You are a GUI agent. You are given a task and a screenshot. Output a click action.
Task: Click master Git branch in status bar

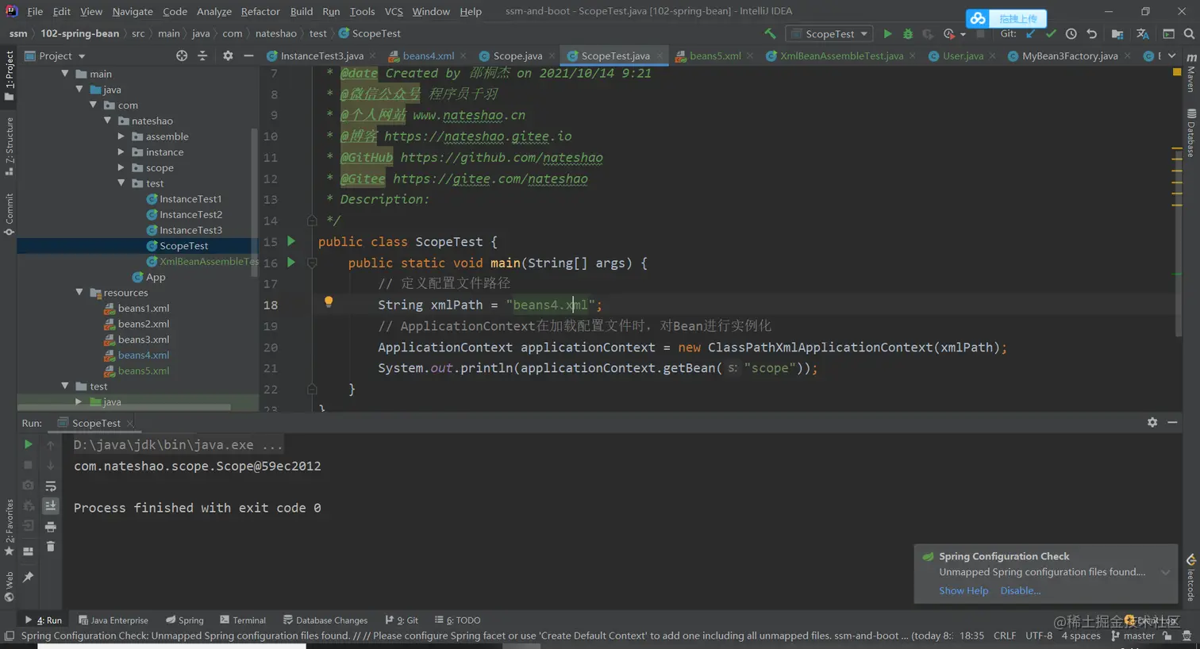coord(1133,636)
